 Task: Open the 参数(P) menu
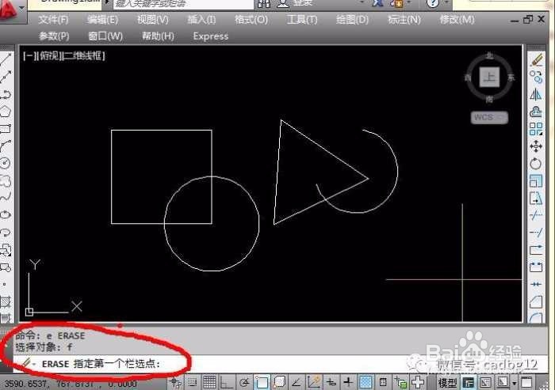pos(54,36)
